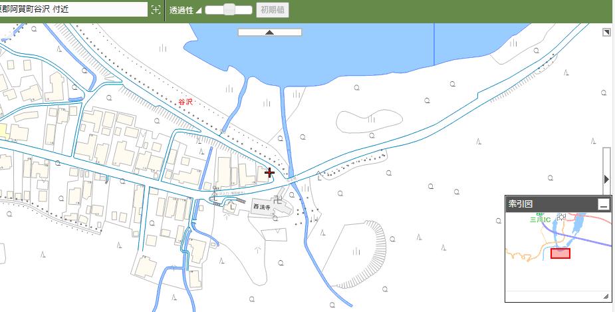
Task: Click the address input field showing 谷沢 付近
Action: click(x=73, y=9)
